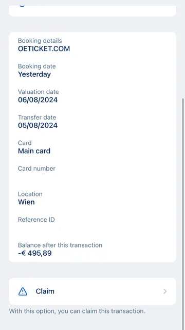
Task: Tap the Card number label
Action: 36,169
